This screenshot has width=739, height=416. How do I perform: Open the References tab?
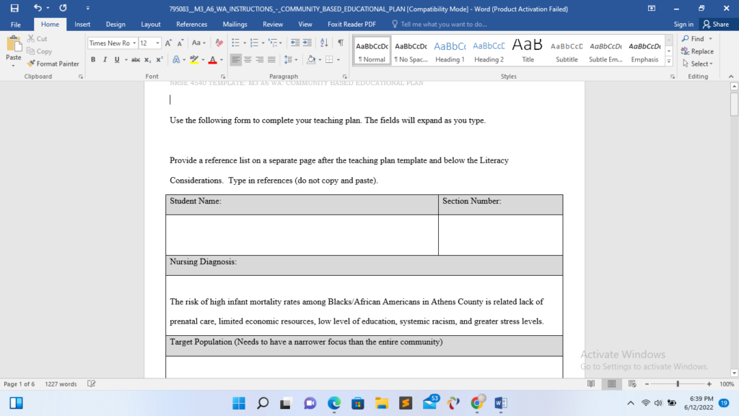191,24
